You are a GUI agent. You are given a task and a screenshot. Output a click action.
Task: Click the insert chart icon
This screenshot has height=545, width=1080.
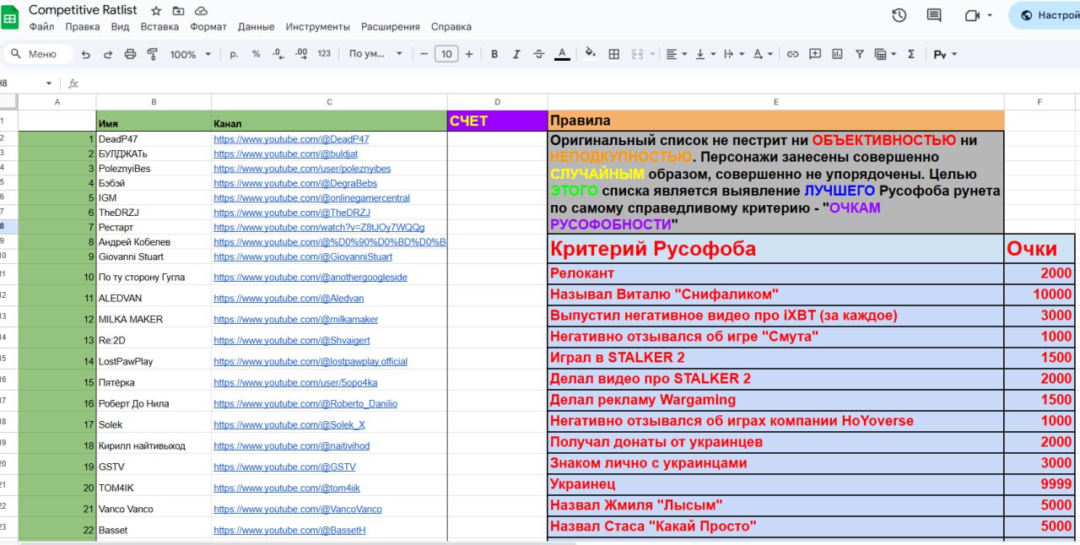837,54
